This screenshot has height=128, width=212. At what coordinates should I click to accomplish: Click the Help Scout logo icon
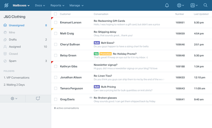6,5
